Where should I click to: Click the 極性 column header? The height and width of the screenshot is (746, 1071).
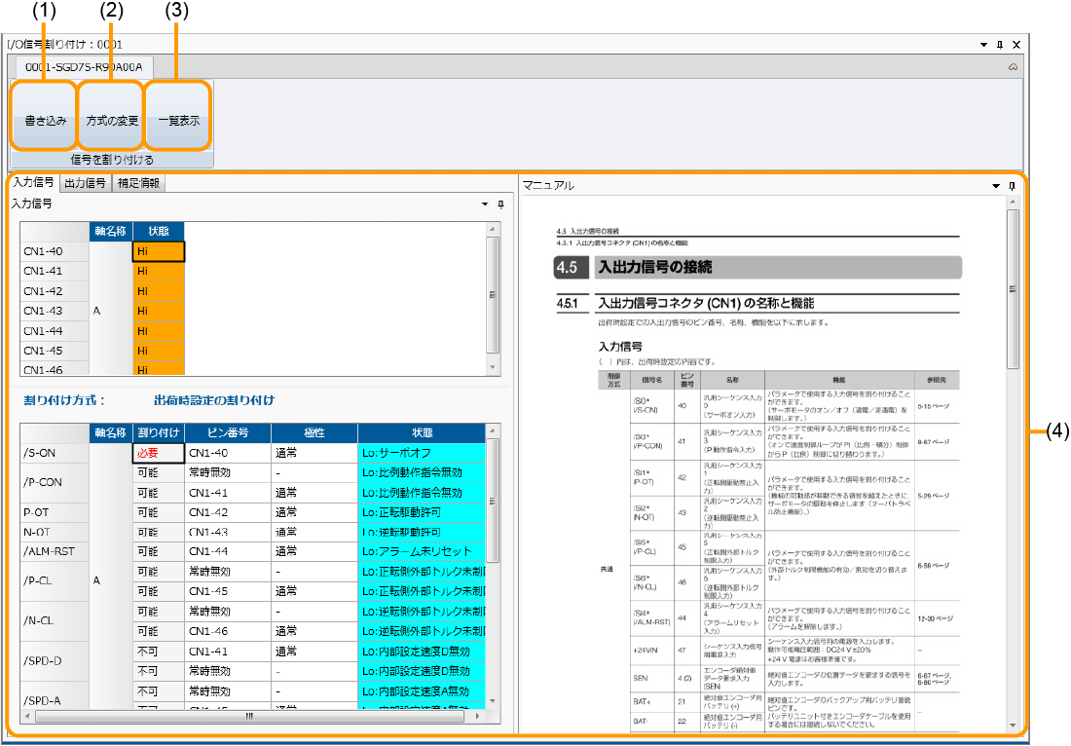click(x=314, y=432)
